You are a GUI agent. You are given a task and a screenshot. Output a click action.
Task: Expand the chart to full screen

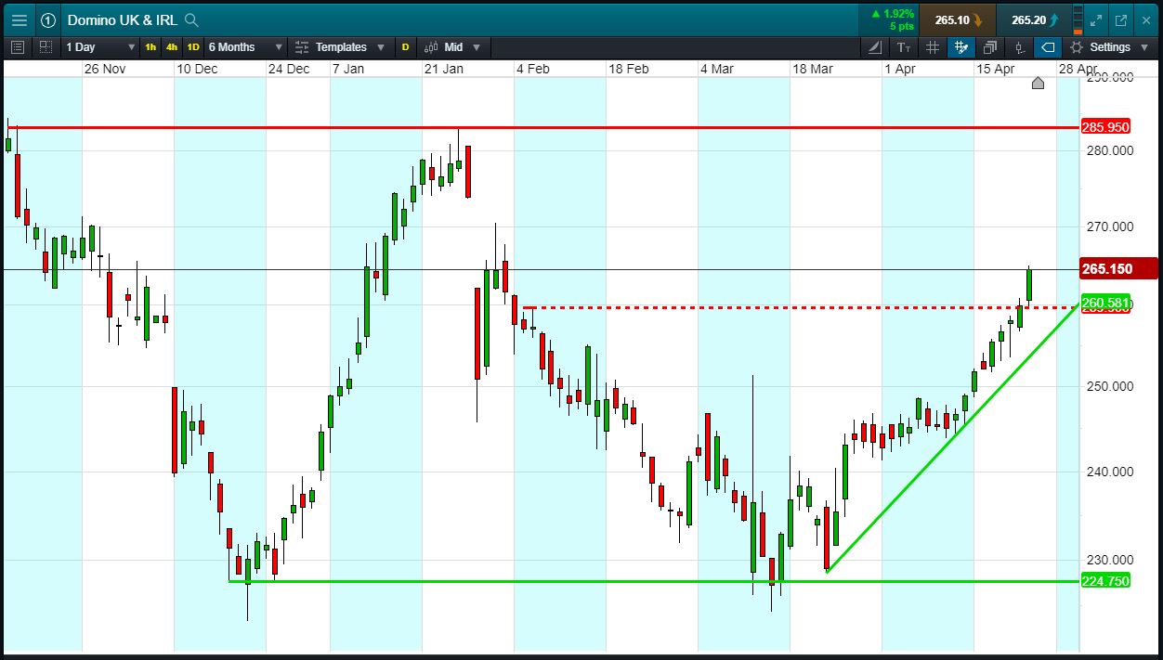(x=1097, y=19)
